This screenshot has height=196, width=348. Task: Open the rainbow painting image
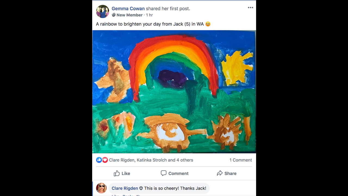coord(174,91)
